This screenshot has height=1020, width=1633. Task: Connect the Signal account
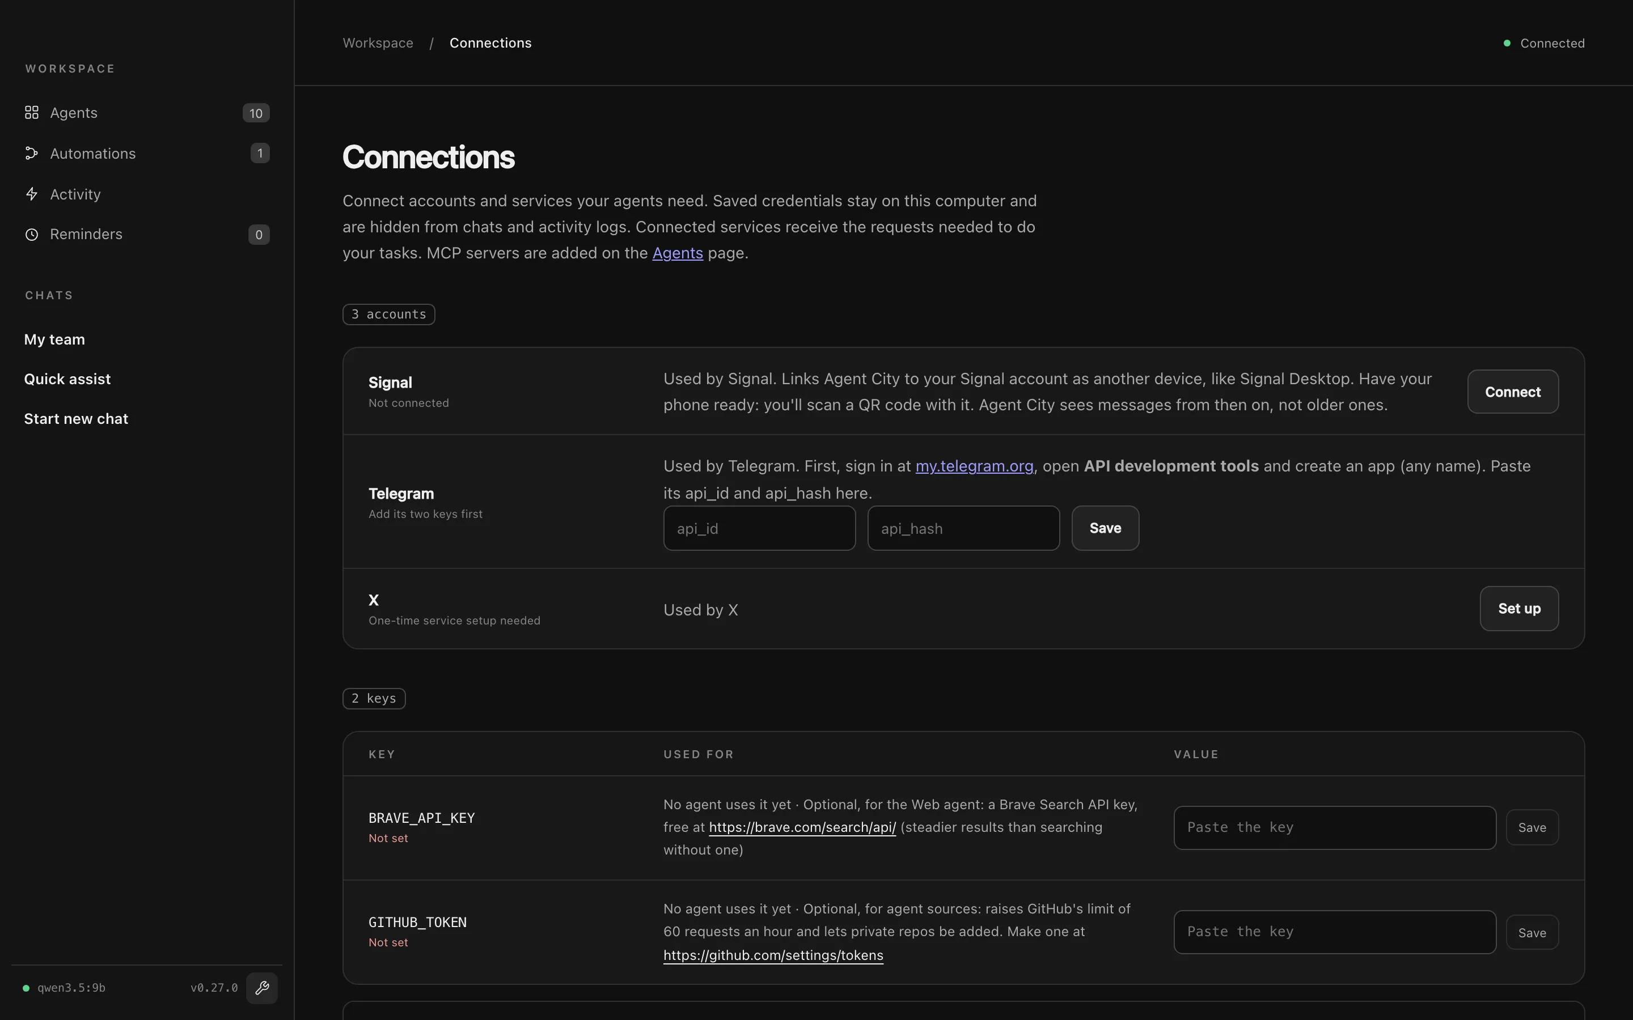[1513, 391]
